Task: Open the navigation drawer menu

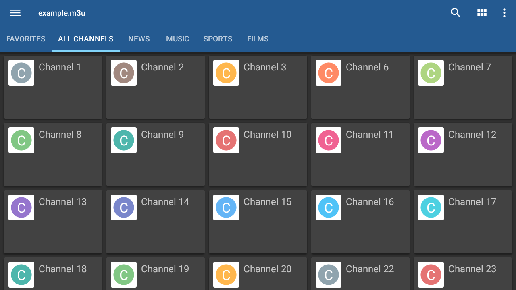Action: click(15, 12)
